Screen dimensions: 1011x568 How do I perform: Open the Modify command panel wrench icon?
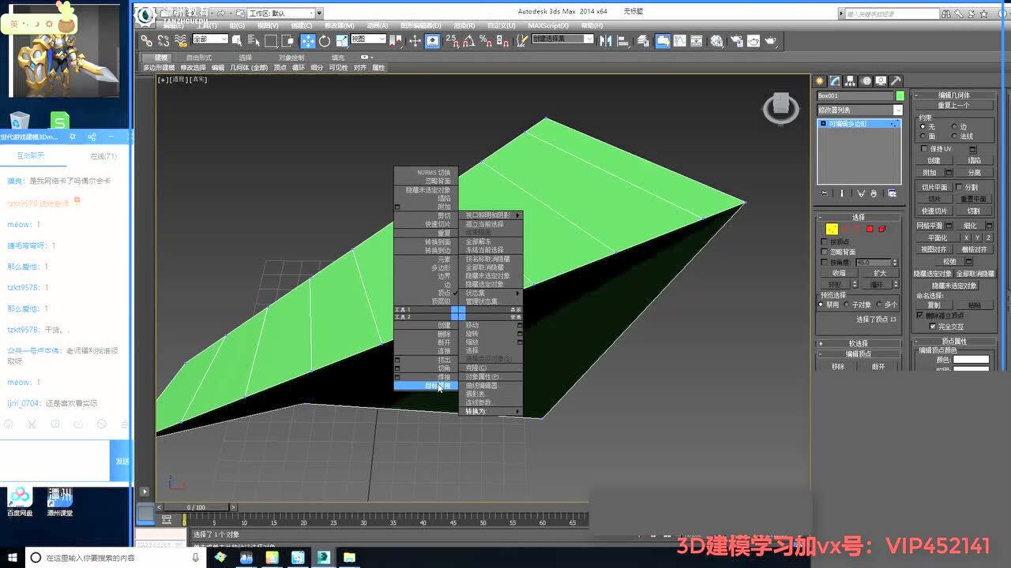pos(835,80)
